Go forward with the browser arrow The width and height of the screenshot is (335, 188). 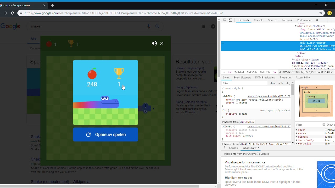5,13
